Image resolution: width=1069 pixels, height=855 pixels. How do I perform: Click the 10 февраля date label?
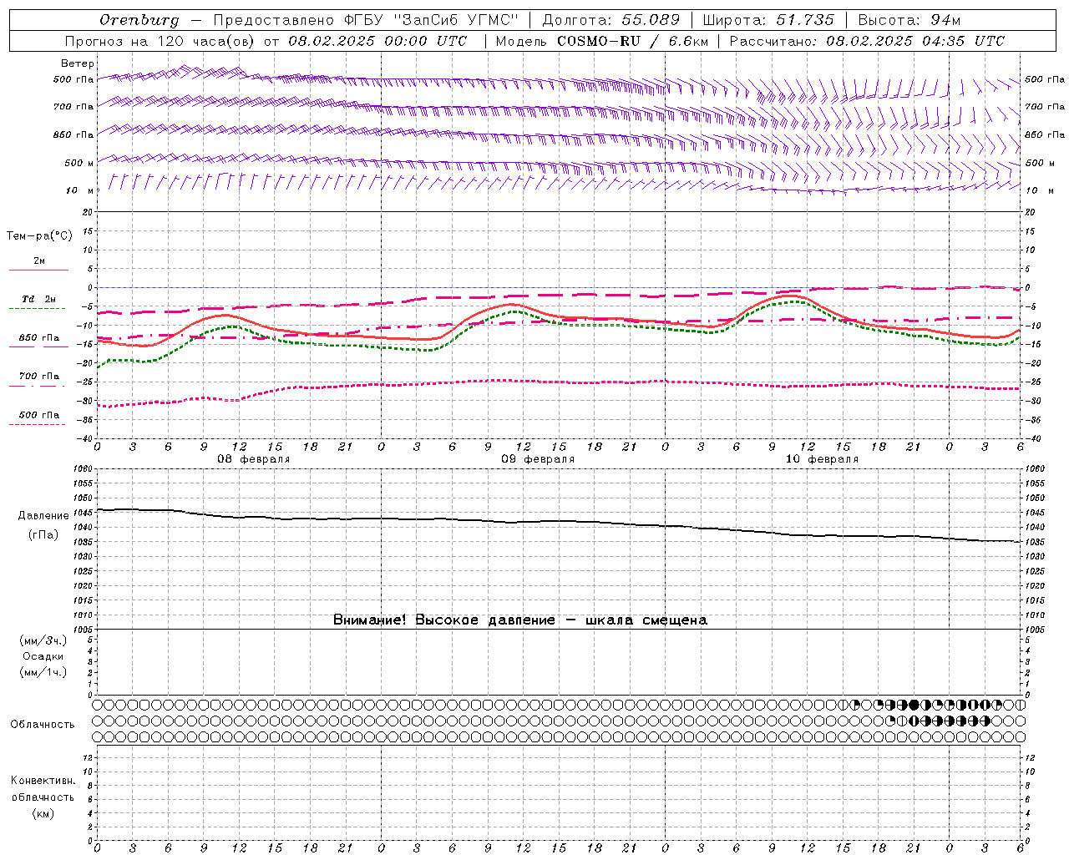[822, 459]
